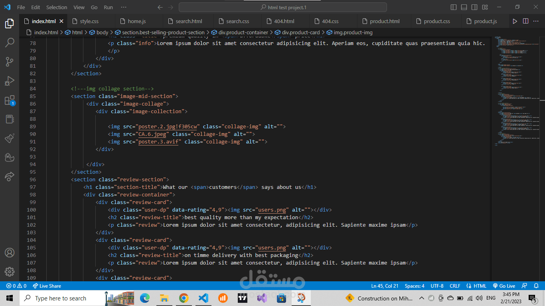The width and height of the screenshot is (545, 306).
Task: Switch to the product.css tab
Action: pyautogui.click(x=437, y=21)
